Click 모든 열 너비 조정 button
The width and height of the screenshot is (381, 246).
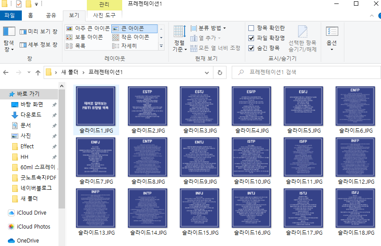click(215, 48)
